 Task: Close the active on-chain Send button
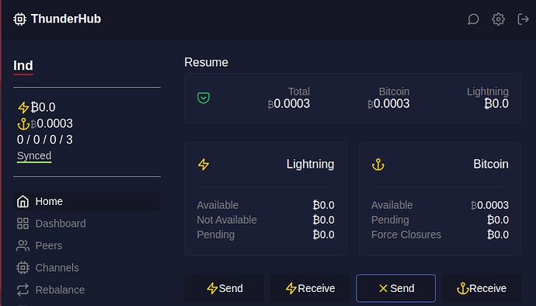[x=396, y=288]
